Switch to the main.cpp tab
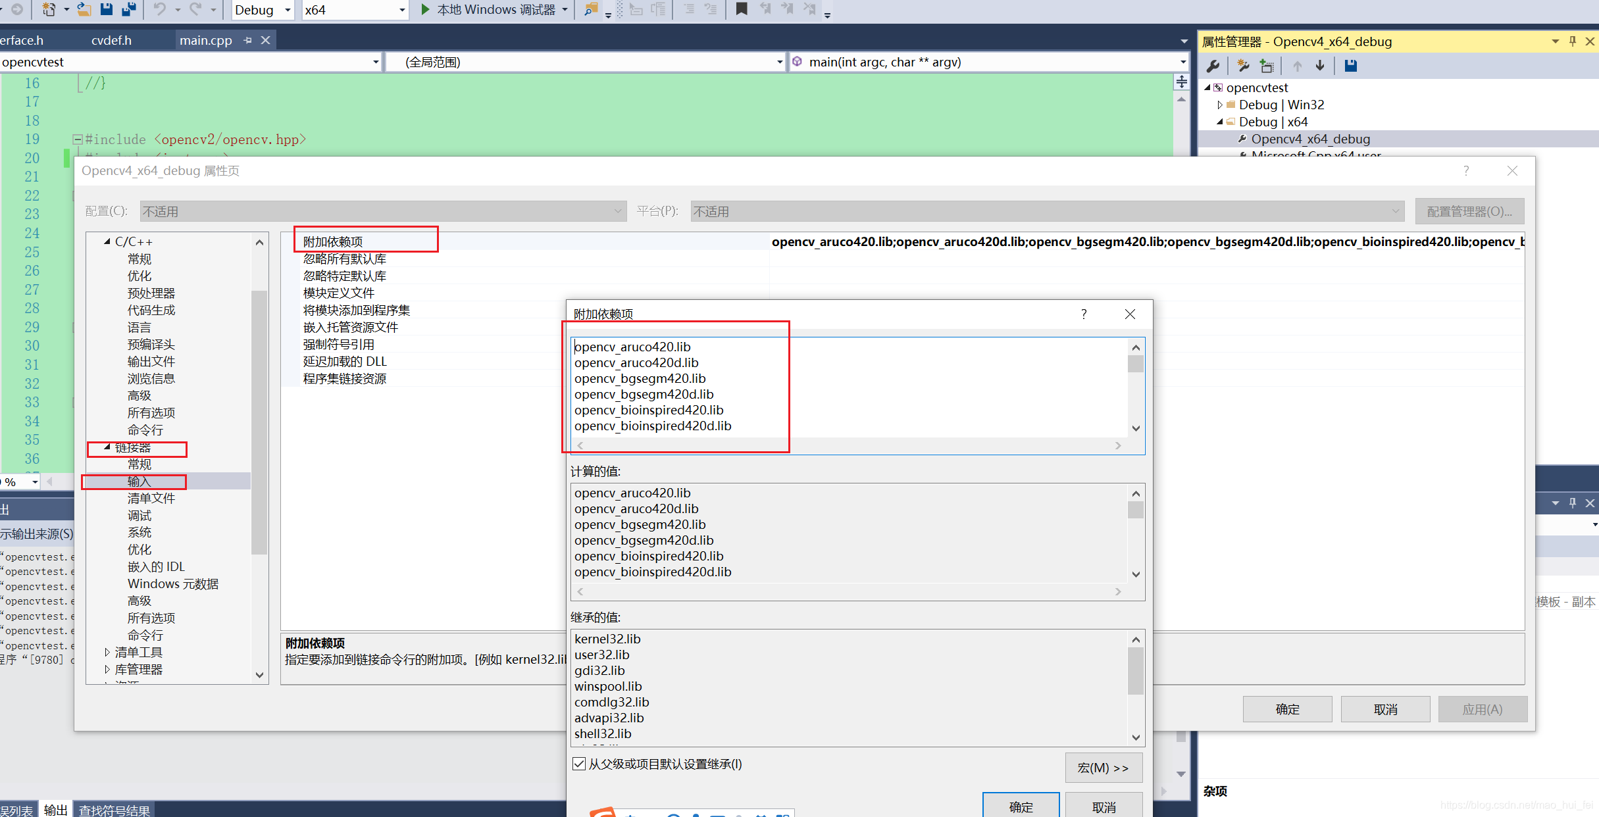 click(206, 40)
